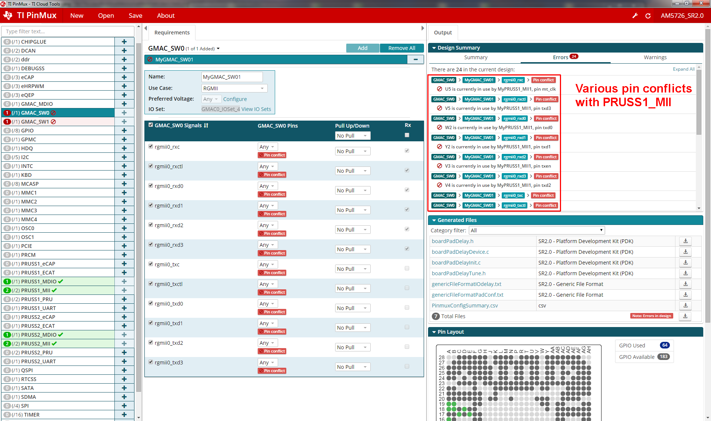Uncheck the rgmii0_rxc signal checkbox
This screenshot has width=711, height=421.
point(151,146)
